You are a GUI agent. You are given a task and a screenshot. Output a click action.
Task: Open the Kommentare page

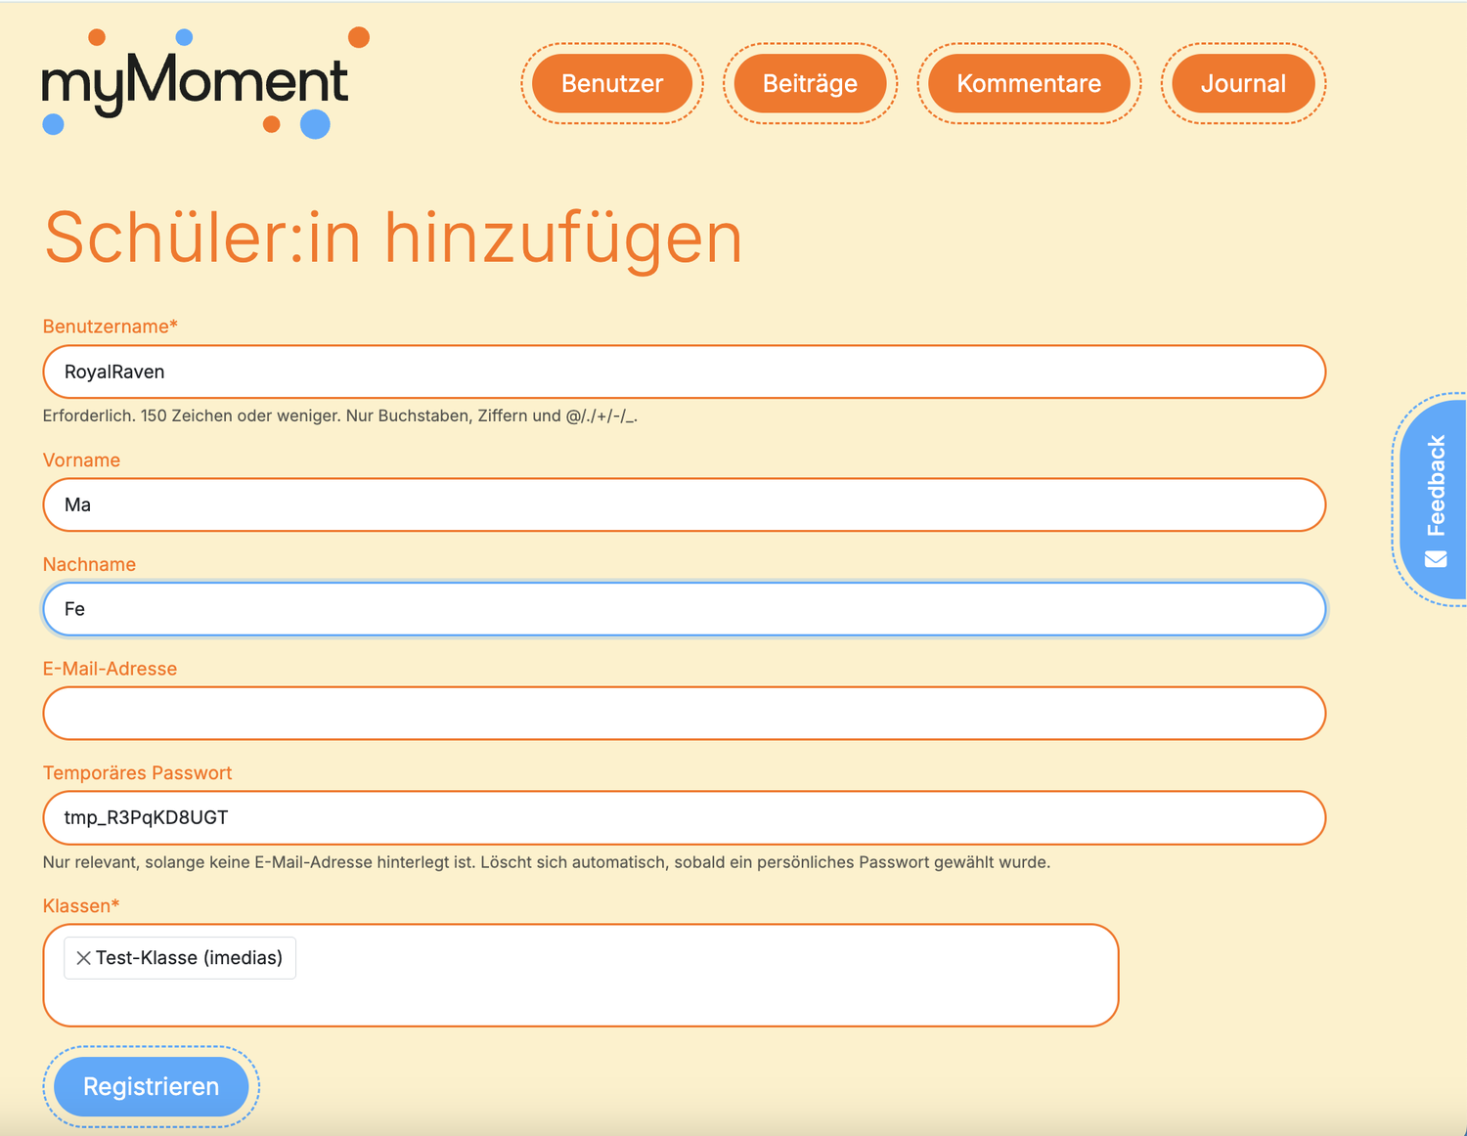tap(1028, 84)
